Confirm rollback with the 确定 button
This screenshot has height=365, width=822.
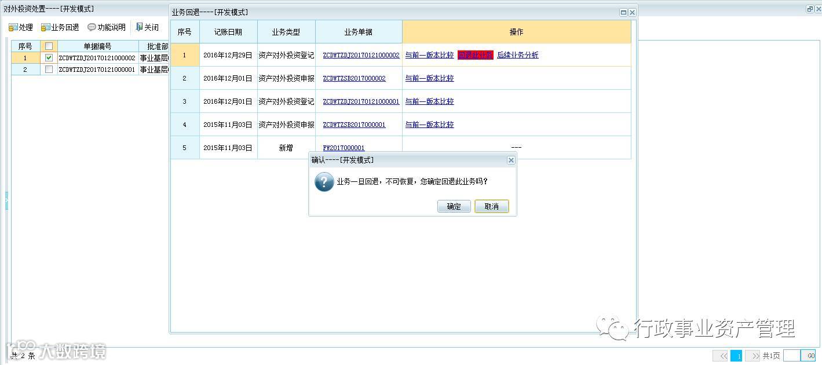[x=454, y=206]
